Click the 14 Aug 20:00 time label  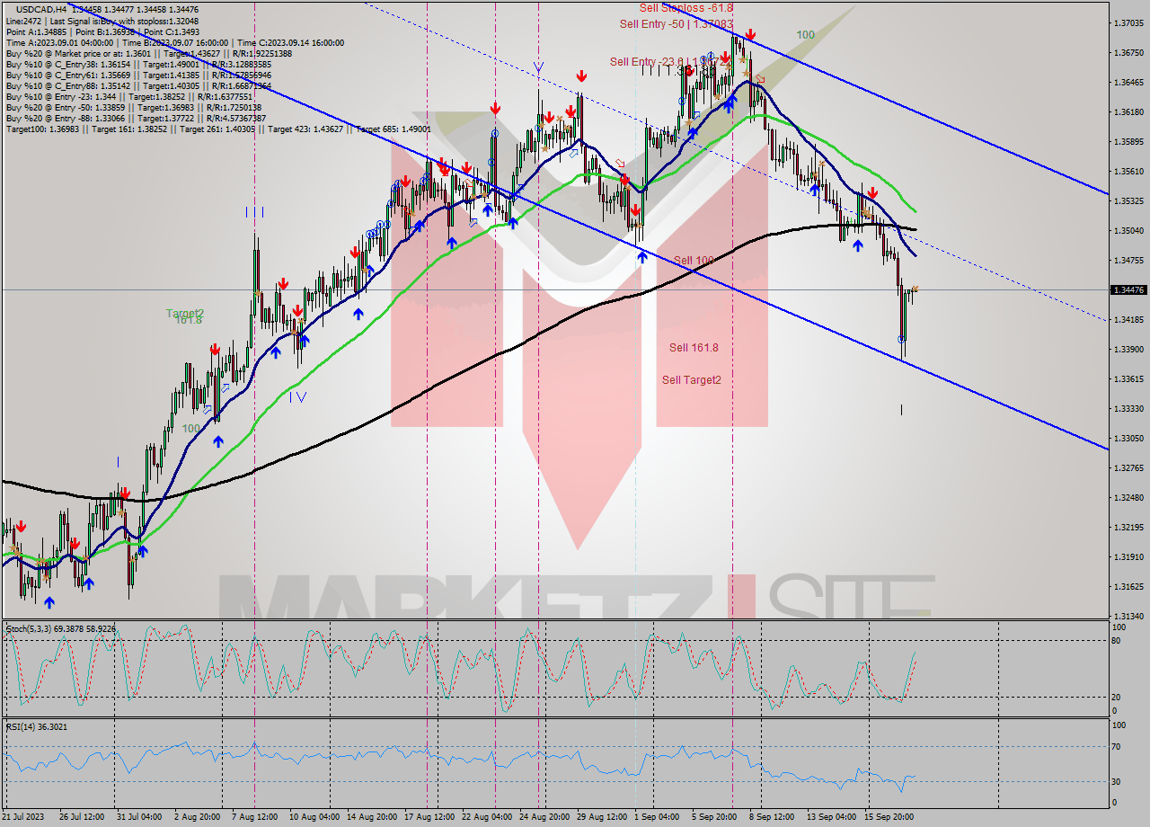pos(372,817)
